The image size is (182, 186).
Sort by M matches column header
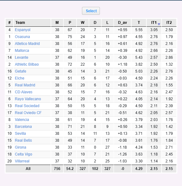pyautogui.click(x=57, y=23)
